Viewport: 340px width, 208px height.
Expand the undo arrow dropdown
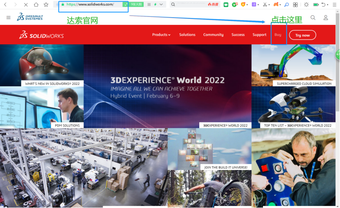[x=327, y=5]
